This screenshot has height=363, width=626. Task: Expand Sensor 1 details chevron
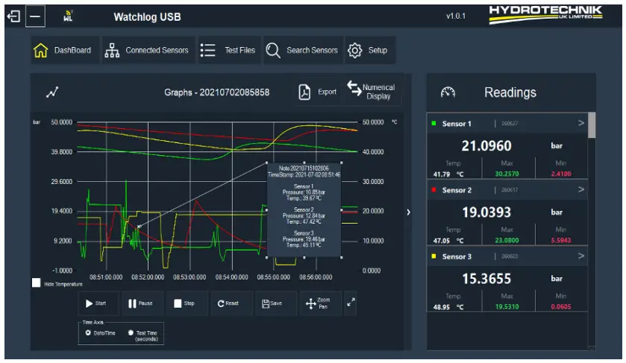pyautogui.click(x=581, y=123)
